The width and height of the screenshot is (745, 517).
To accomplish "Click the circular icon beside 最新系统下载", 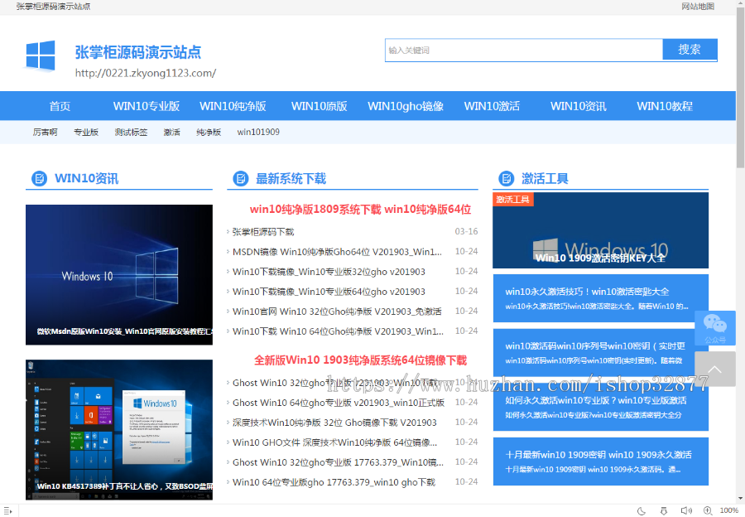I will coord(240,178).
